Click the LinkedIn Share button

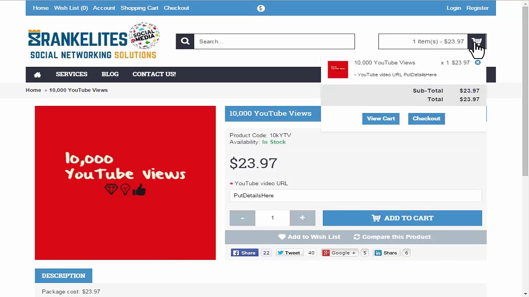[386, 253]
